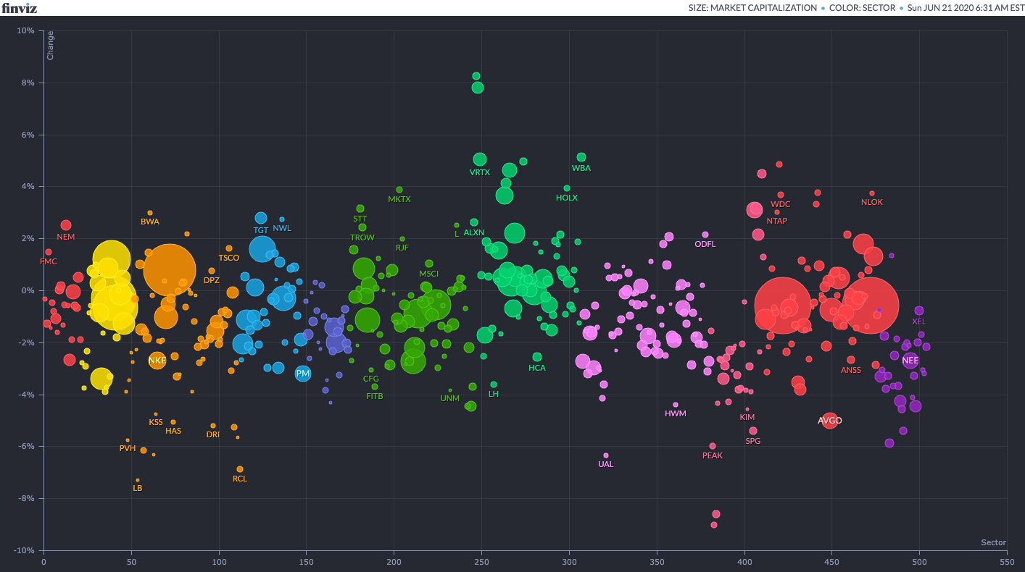Click the NTAP ticker label
The height and width of the screenshot is (572, 1025).
coord(777,221)
